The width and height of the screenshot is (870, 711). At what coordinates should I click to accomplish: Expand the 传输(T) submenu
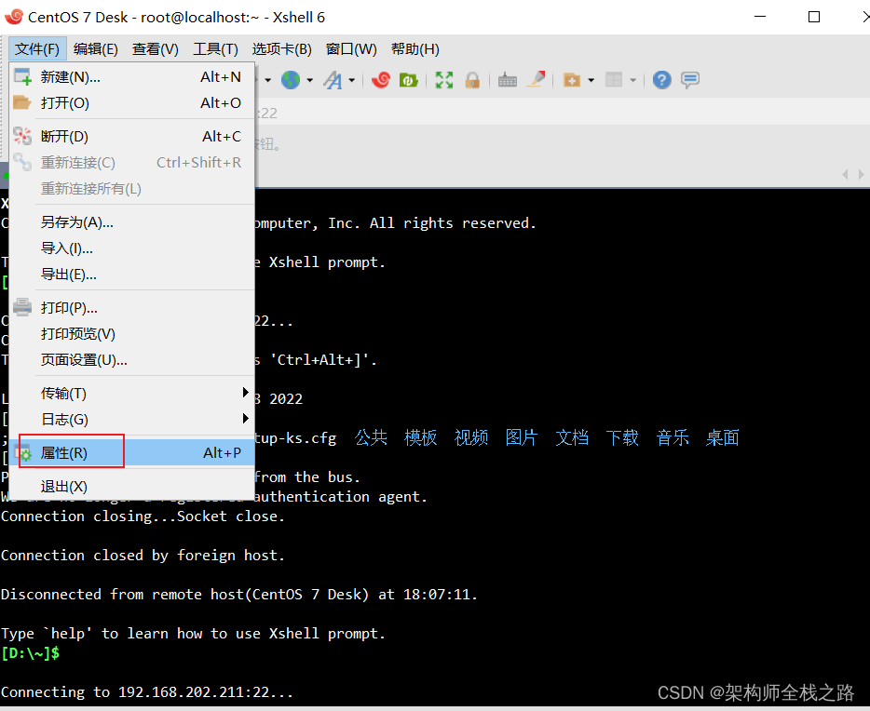pyautogui.click(x=132, y=393)
